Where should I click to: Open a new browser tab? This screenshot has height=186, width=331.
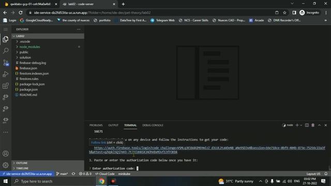pos(123,4)
